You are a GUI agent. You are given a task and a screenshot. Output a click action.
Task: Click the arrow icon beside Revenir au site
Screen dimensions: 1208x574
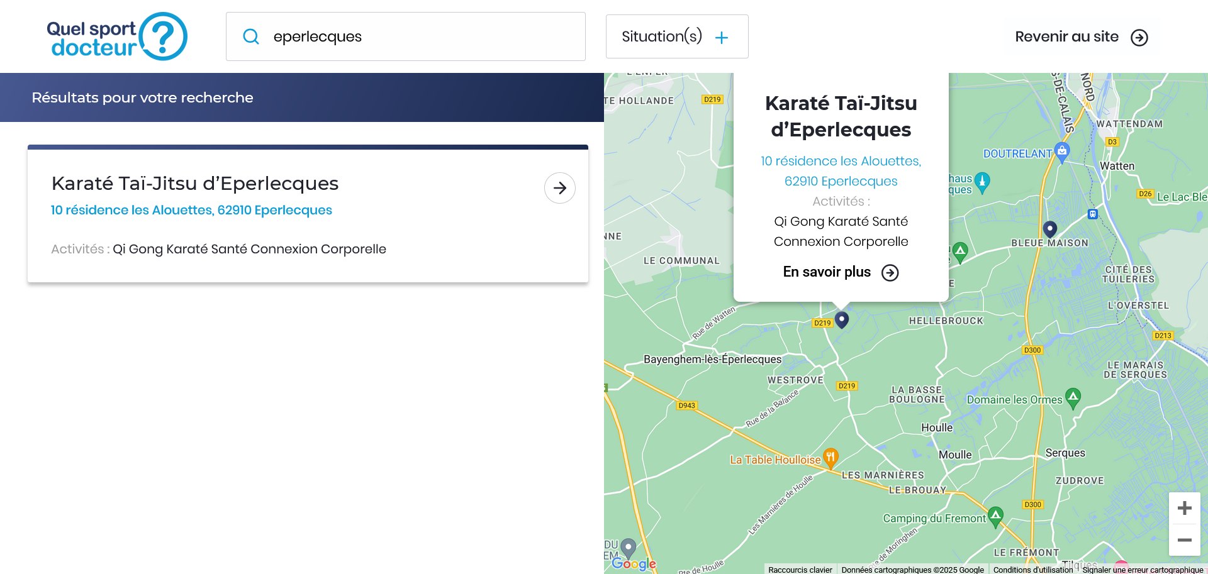pos(1139,38)
